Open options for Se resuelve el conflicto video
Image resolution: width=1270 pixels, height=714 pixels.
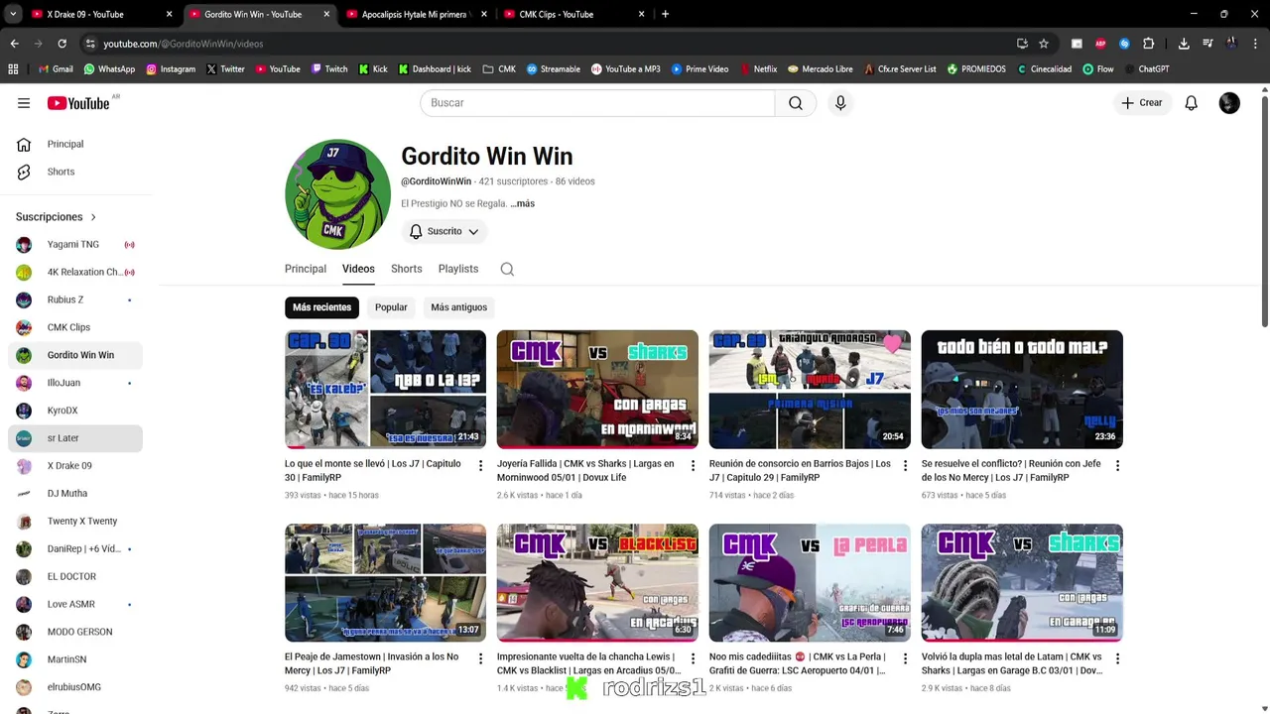(1118, 466)
